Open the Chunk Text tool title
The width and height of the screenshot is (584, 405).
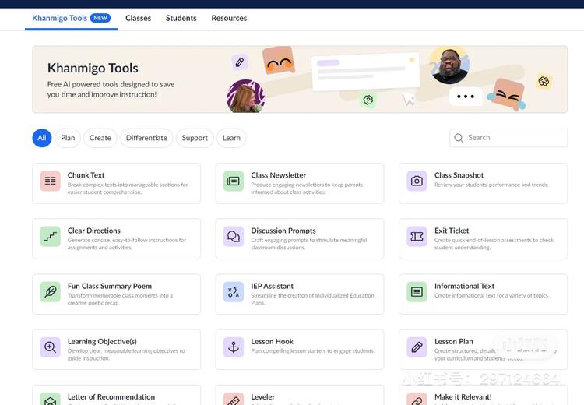click(x=86, y=175)
